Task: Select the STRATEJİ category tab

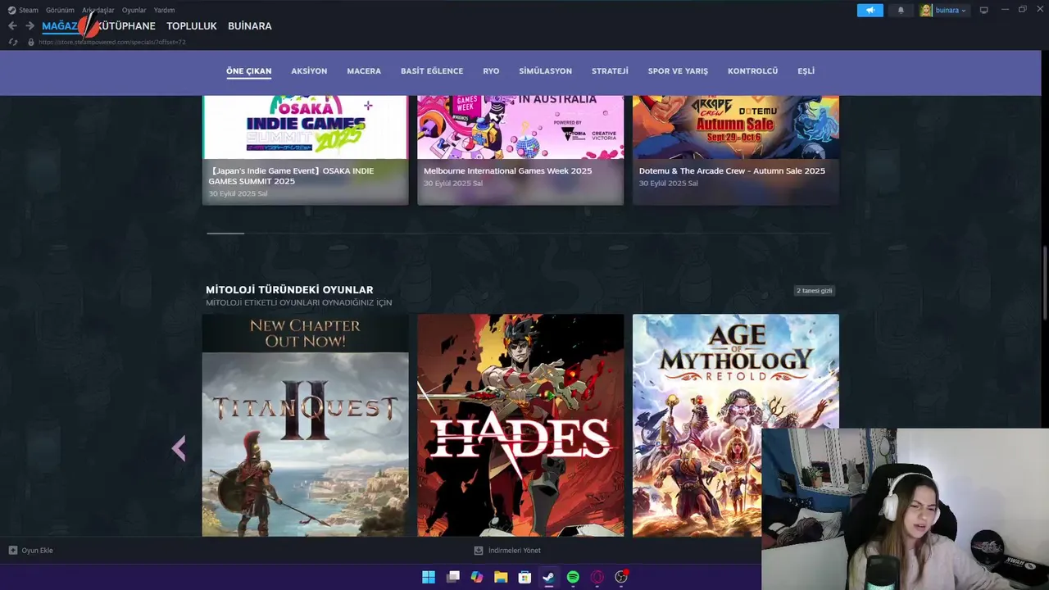Action: pos(610,71)
